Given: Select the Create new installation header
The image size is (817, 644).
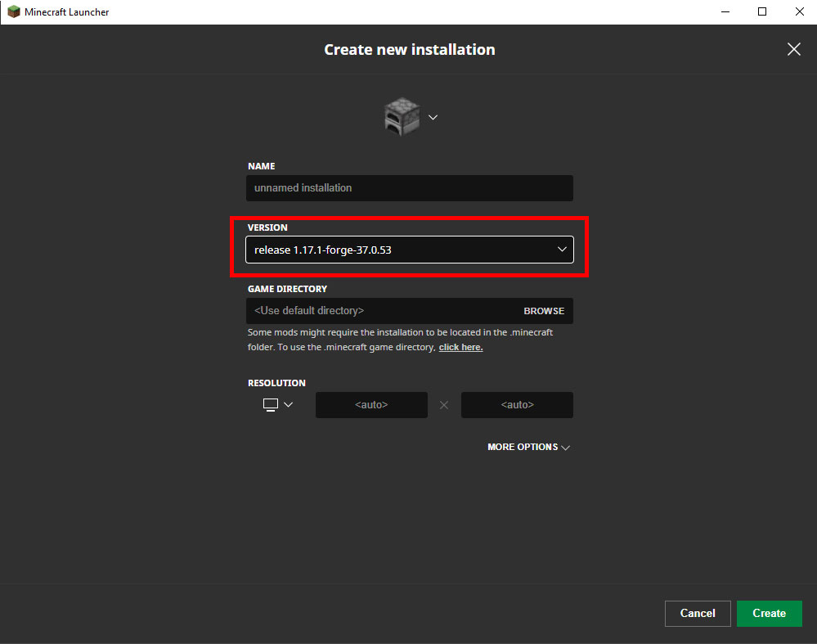Looking at the screenshot, I should pyautogui.click(x=409, y=49).
